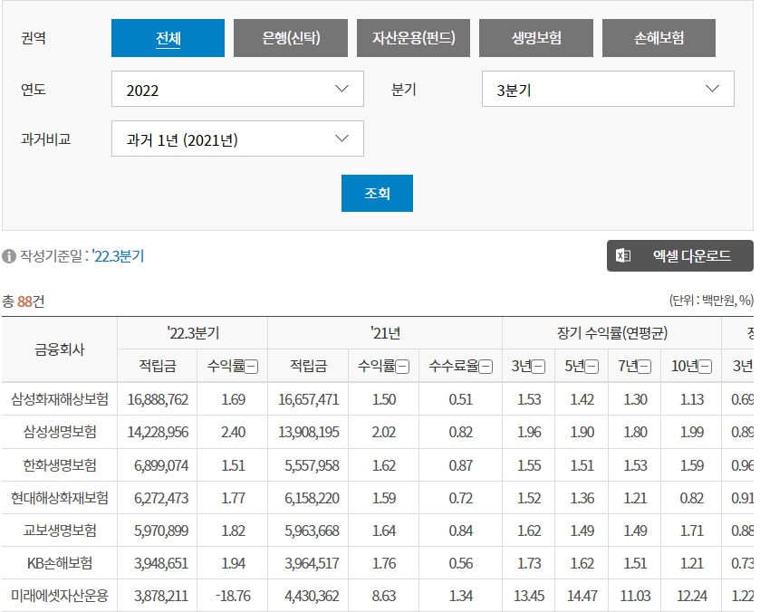Collapse the 7년 long-term return minus icon

tap(644, 367)
